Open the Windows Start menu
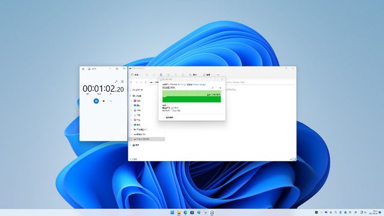This screenshot has height=216, width=384. [172, 212]
